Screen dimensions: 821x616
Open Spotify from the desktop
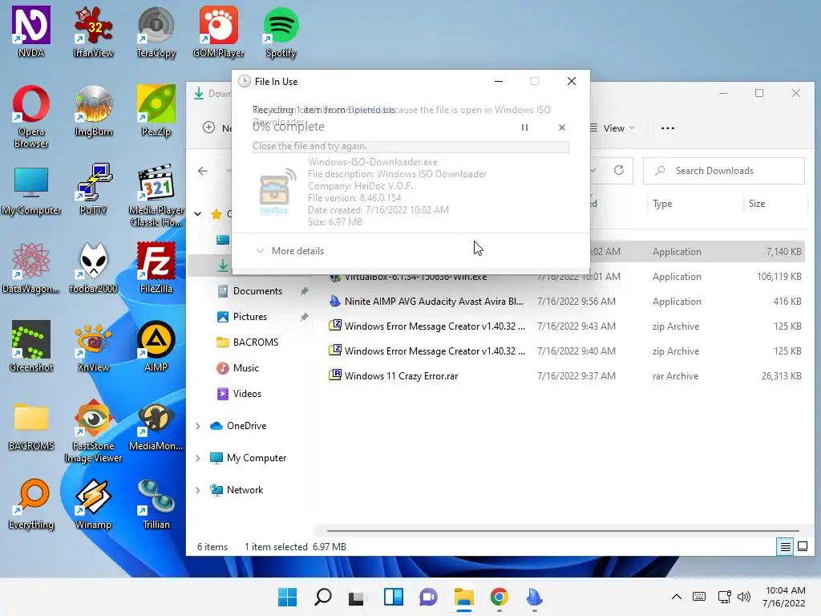point(281,31)
